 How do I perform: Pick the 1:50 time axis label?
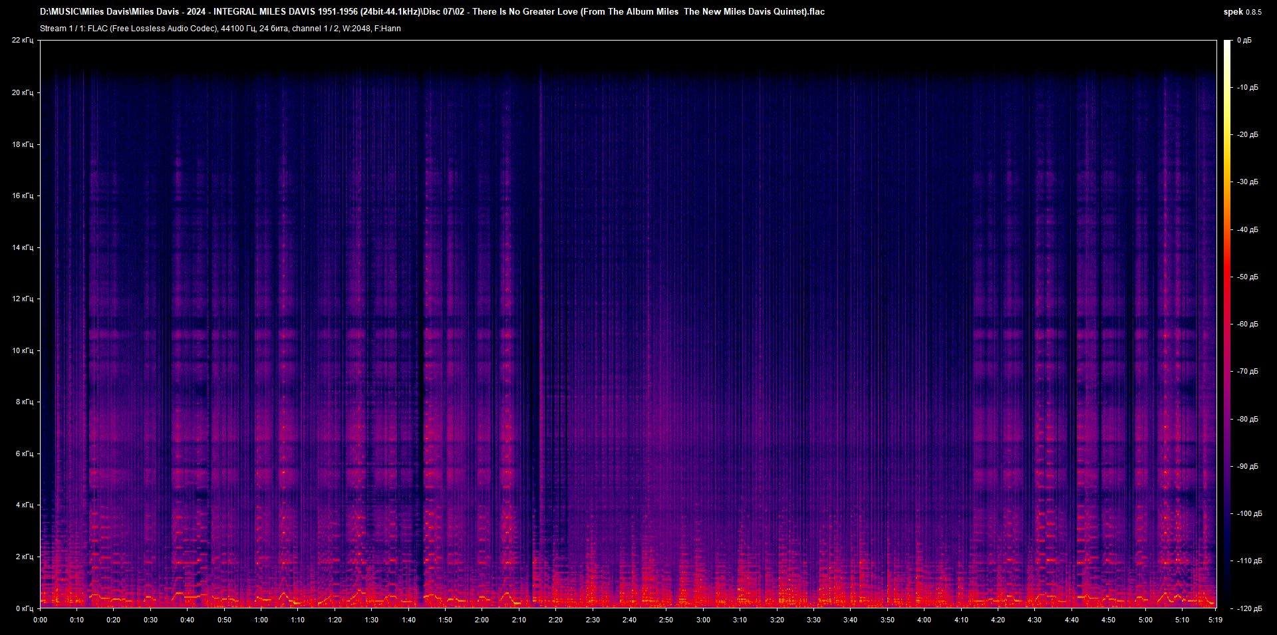[x=446, y=620]
